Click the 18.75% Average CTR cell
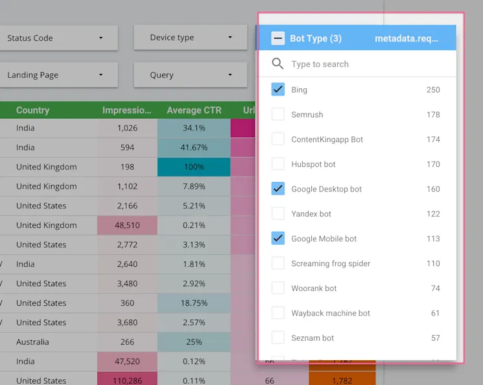 point(194,303)
